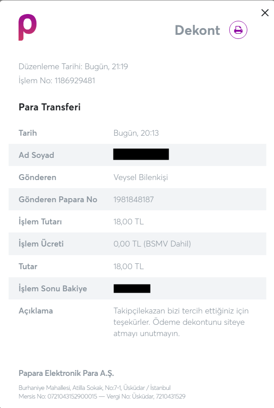Screen dimensions: 274x408
Task: Click the İşlem No 1186929481 text
Action: coord(57,81)
